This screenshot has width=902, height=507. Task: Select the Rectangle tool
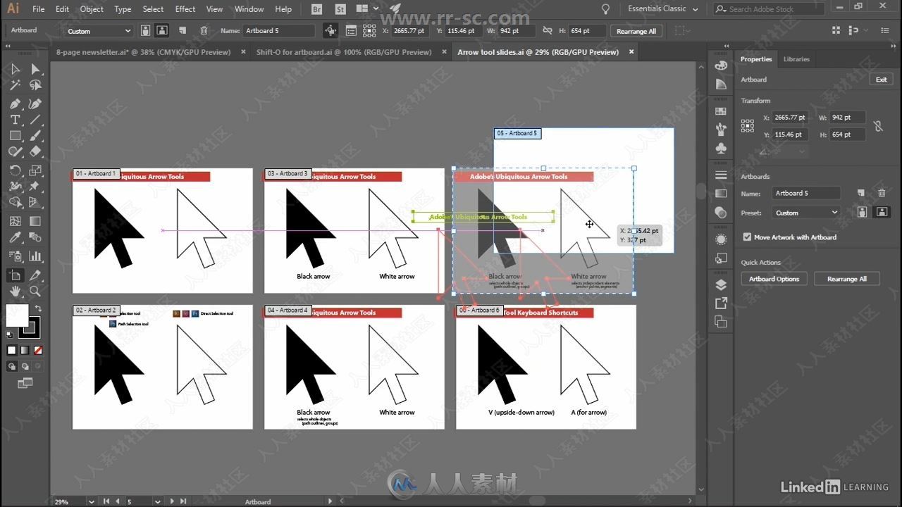click(15, 135)
